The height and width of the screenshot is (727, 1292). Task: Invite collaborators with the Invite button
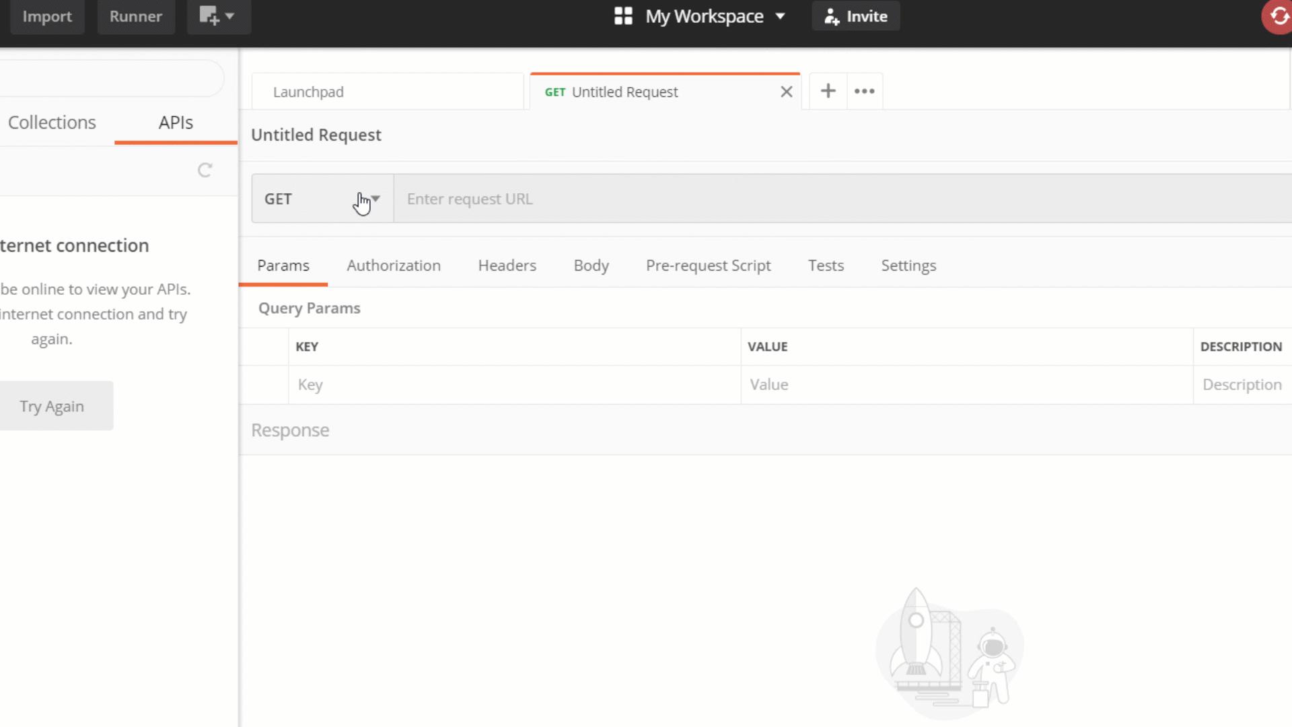tap(856, 16)
